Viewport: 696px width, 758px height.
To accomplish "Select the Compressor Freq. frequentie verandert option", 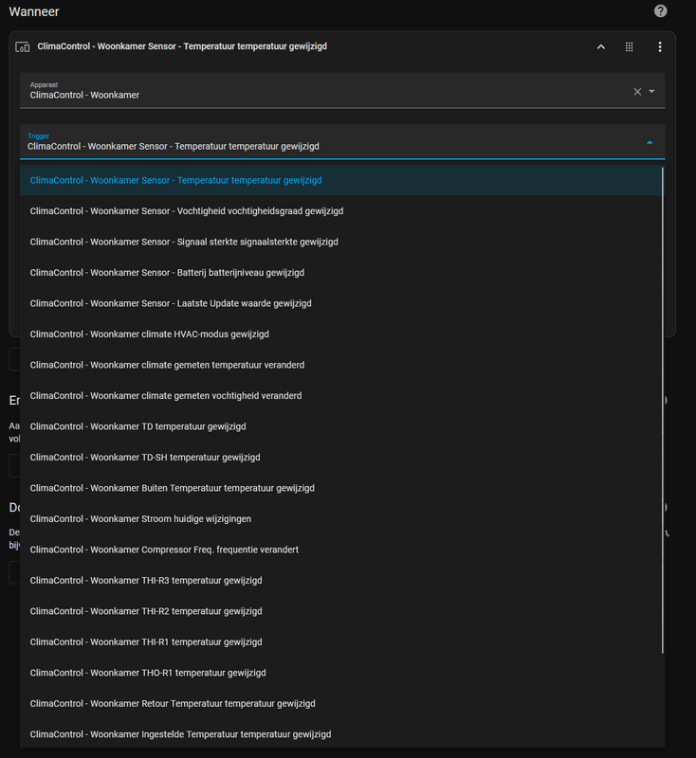I will (x=164, y=550).
